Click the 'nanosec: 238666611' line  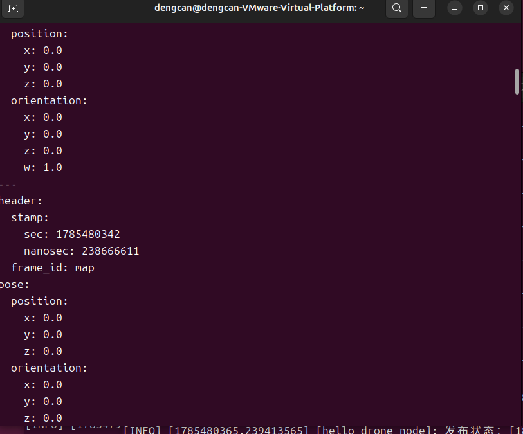coord(82,251)
